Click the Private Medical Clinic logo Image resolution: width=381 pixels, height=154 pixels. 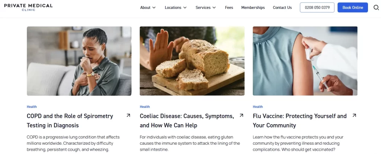click(28, 7)
